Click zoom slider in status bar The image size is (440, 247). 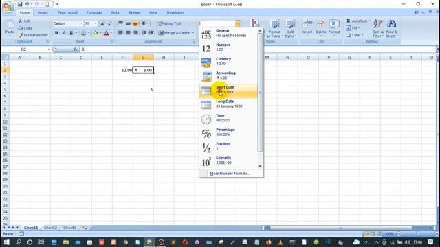click(x=417, y=233)
